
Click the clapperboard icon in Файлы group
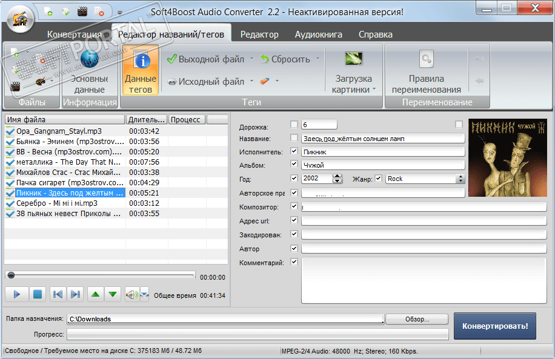(x=15, y=86)
